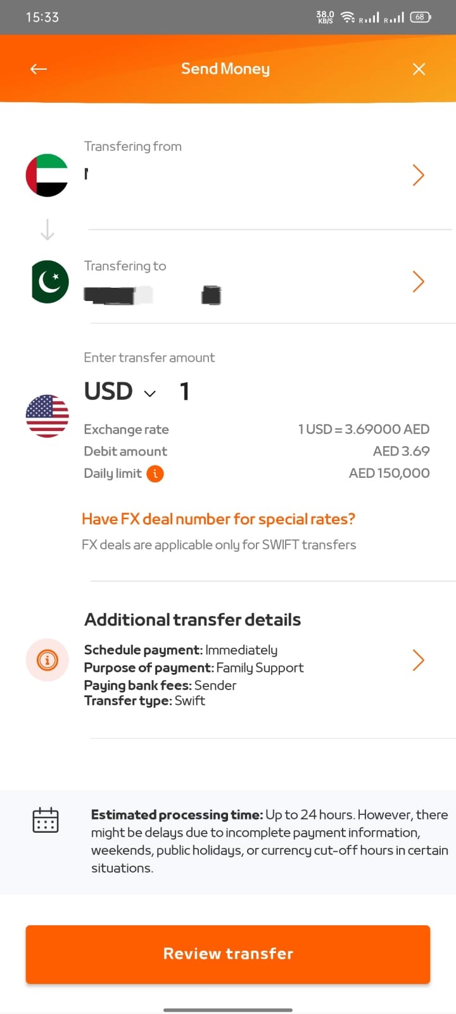Expand the Transfering to beneficiary chevron
456x1014 pixels.
tap(418, 281)
